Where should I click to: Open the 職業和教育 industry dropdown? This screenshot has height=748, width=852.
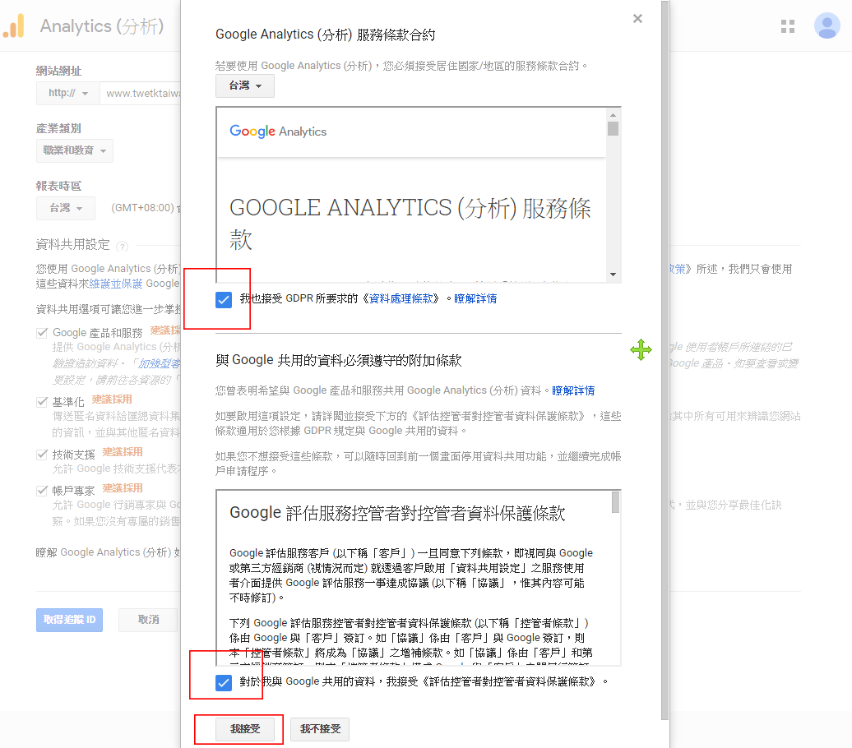[75, 151]
